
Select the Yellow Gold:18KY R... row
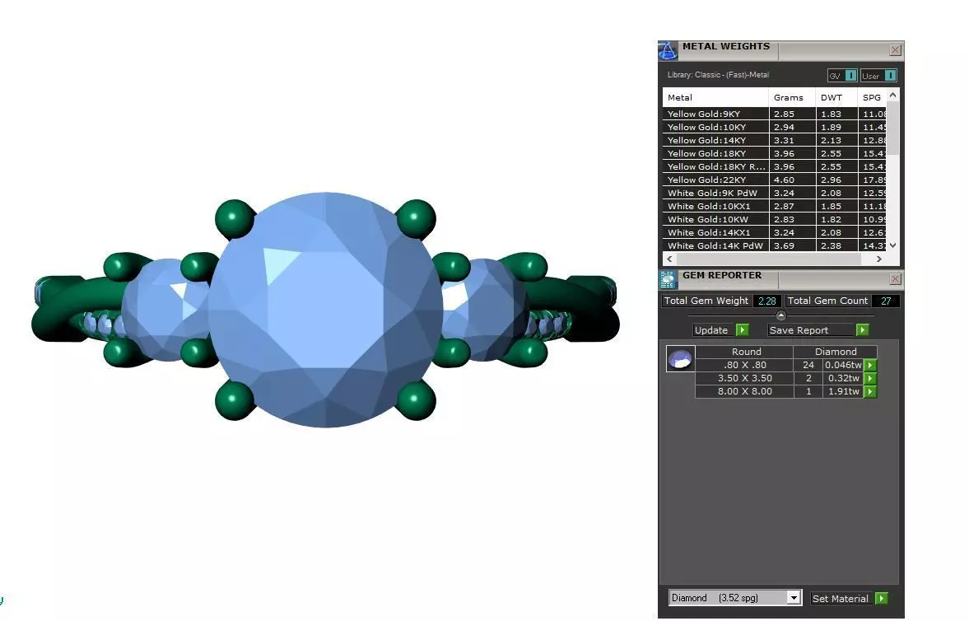click(775, 166)
